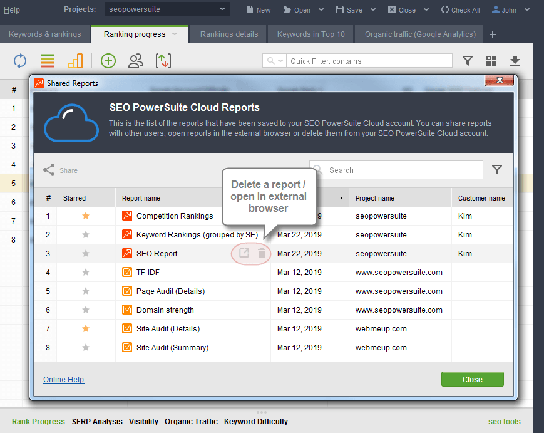The image size is (544, 433).
Task: Open the Keywords in Top 10 tab
Action: point(310,34)
